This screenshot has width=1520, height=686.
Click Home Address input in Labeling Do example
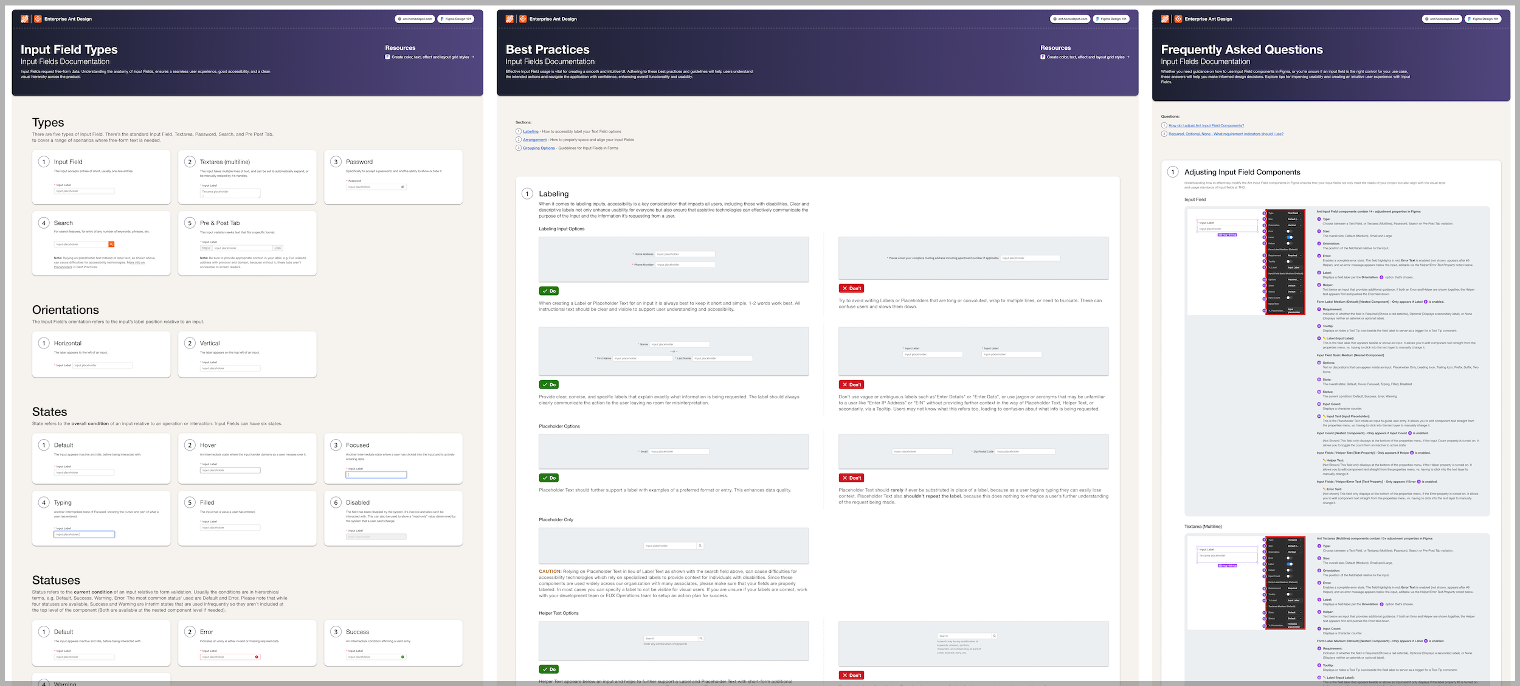(685, 254)
